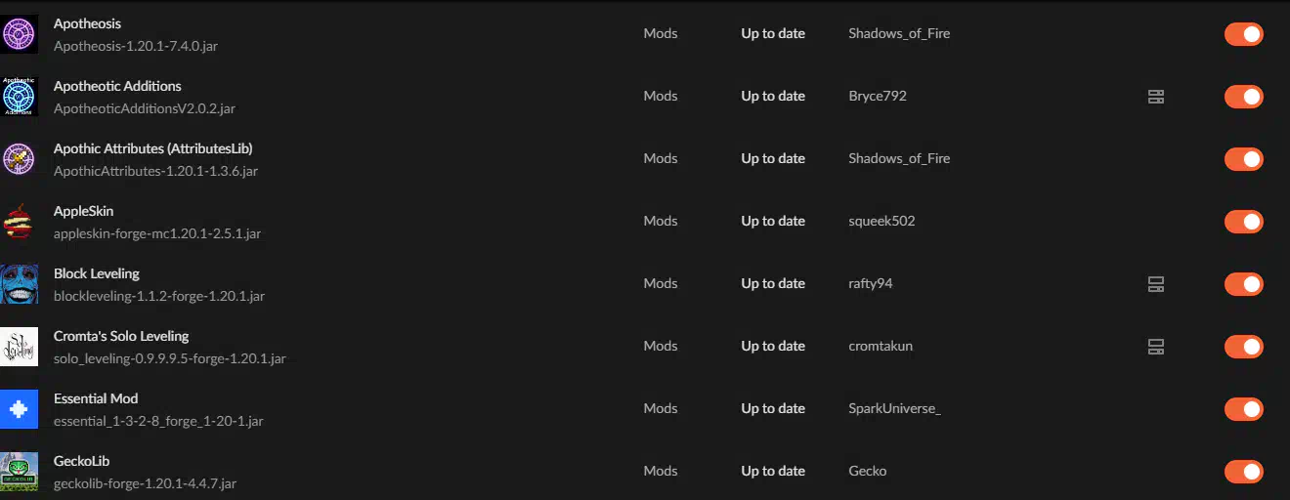Turn off the AppleSkin mod
The height and width of the screenshot is (500, 1290).
[1243, 222]
